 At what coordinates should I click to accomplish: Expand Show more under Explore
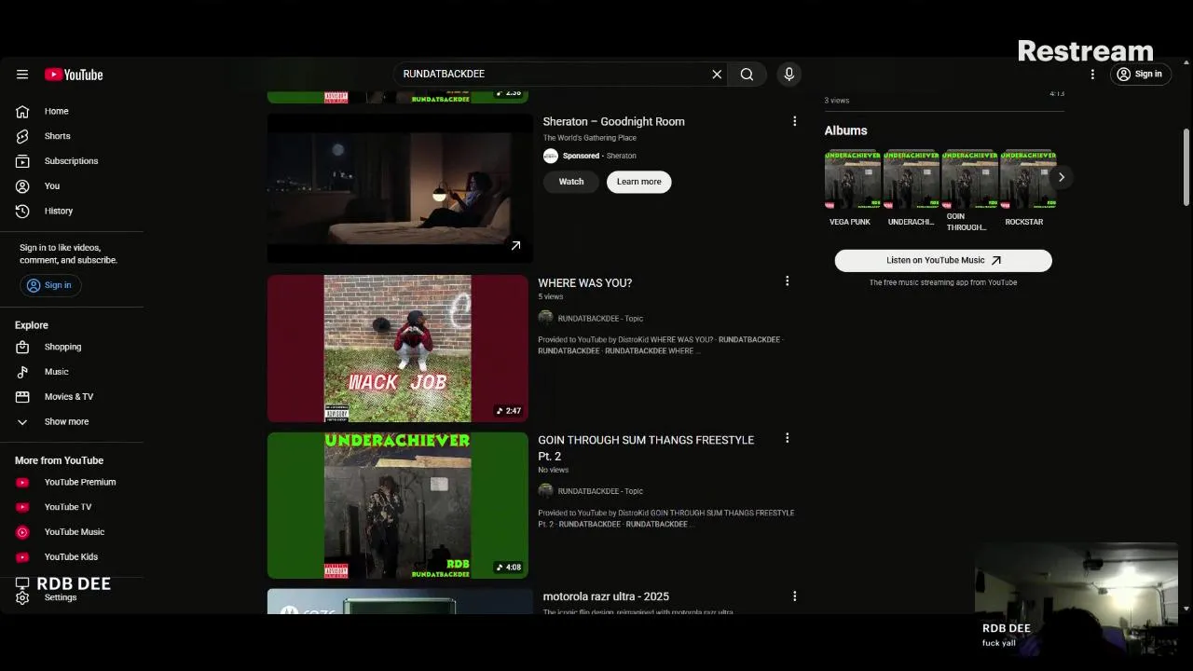click(x=66, y=422)
